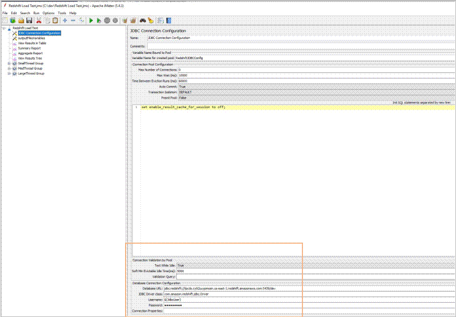The image size is (456, 317).
Task: Click the Open file folder icon
Action: 21,21
